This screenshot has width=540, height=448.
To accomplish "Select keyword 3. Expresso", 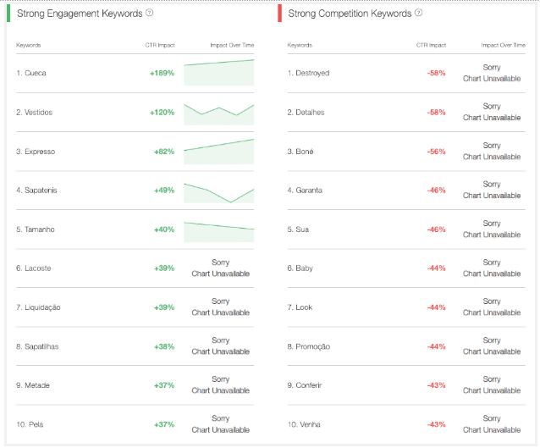I will (x=36, y=152).
